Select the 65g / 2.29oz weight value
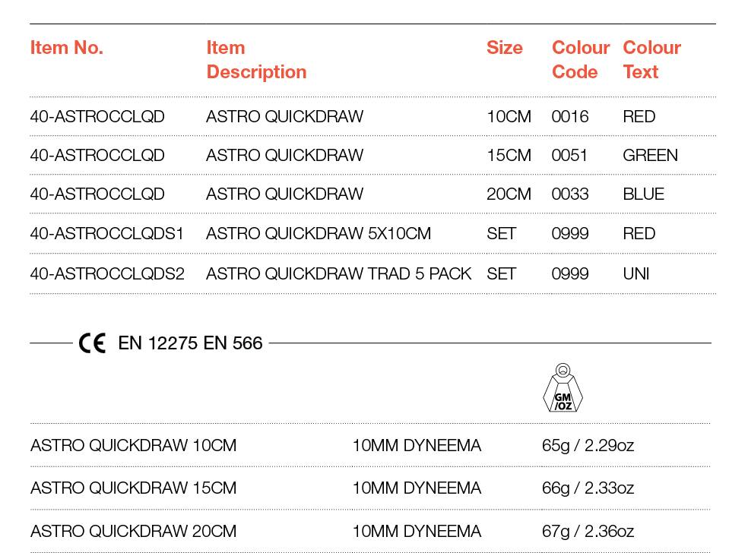The image size is (748, 559). pos(588,446)
